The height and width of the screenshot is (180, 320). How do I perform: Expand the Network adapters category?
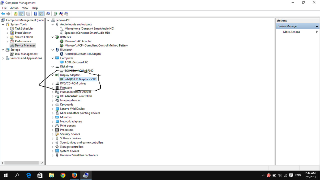[x=53, y=121]
